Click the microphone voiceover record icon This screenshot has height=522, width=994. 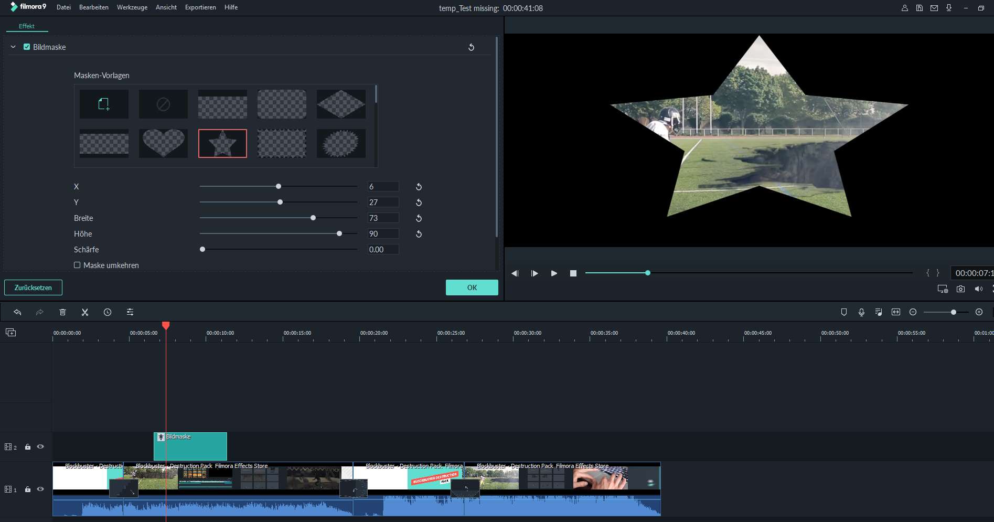861,312
